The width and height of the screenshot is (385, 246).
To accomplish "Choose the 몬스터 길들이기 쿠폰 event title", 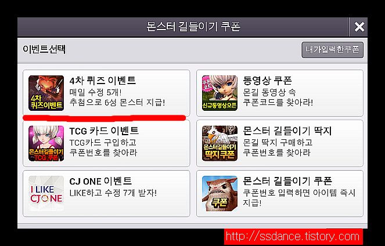I will [287, 181].
